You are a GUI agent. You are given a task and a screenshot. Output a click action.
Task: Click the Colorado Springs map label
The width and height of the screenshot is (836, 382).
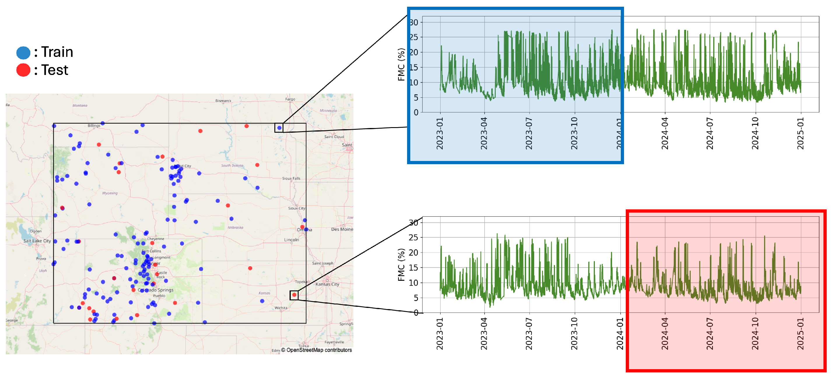[x=156, y=290]
